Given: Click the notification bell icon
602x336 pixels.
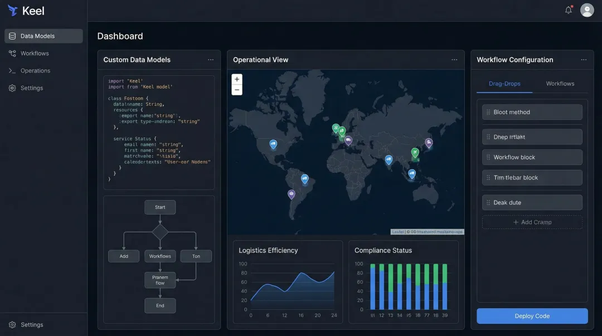Looking at the screenshot, I should pyautogui.click(x=569, y=9).
